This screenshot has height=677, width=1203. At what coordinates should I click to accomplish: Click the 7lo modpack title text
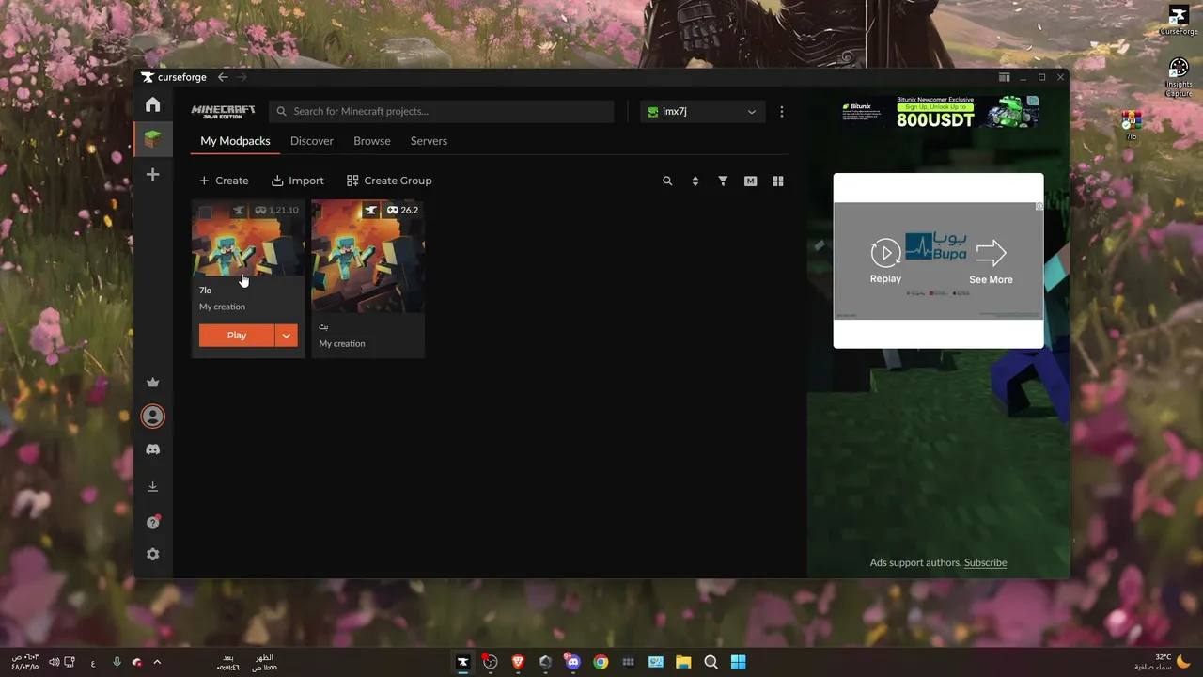pos(205,291)
